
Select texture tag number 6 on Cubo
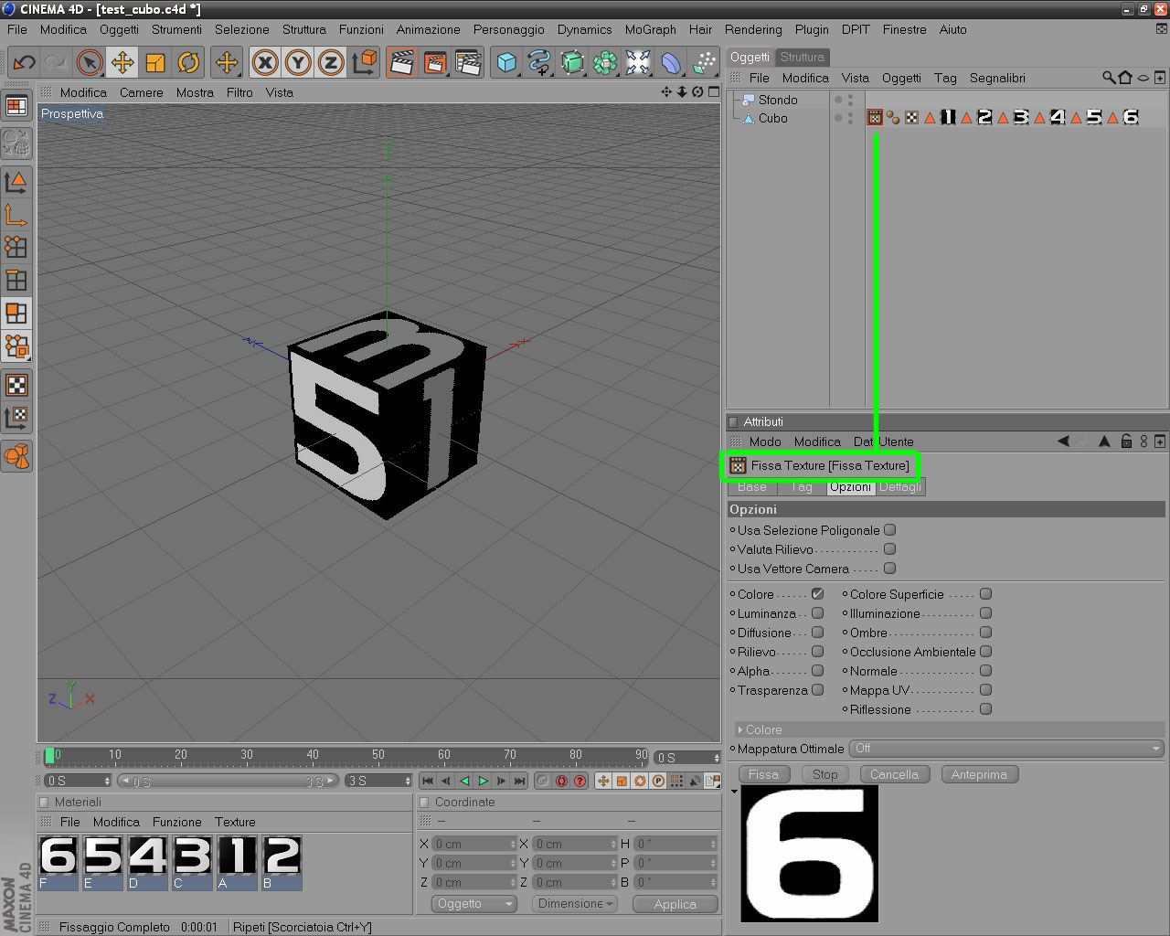(1131, 117)
